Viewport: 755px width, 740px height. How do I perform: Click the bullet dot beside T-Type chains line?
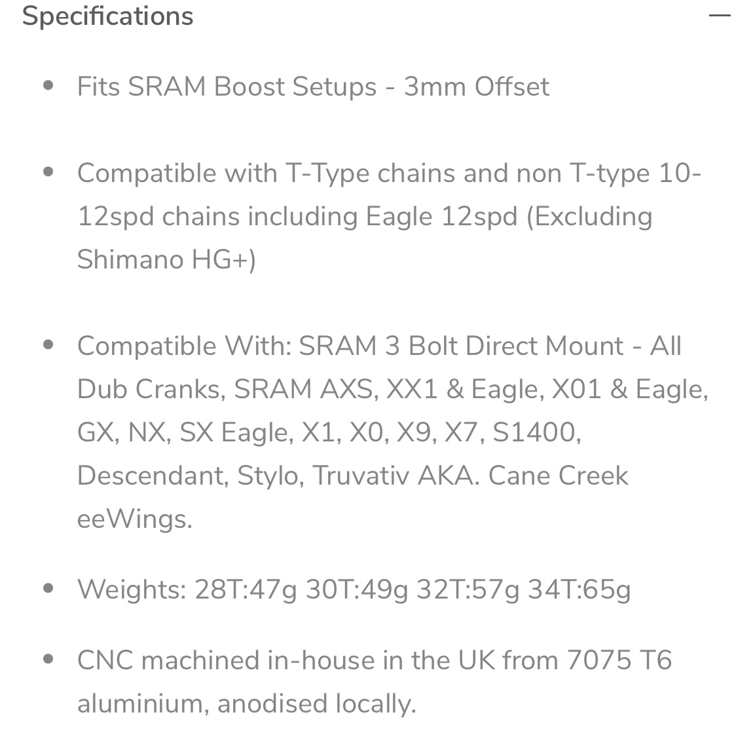pos(48,172)
